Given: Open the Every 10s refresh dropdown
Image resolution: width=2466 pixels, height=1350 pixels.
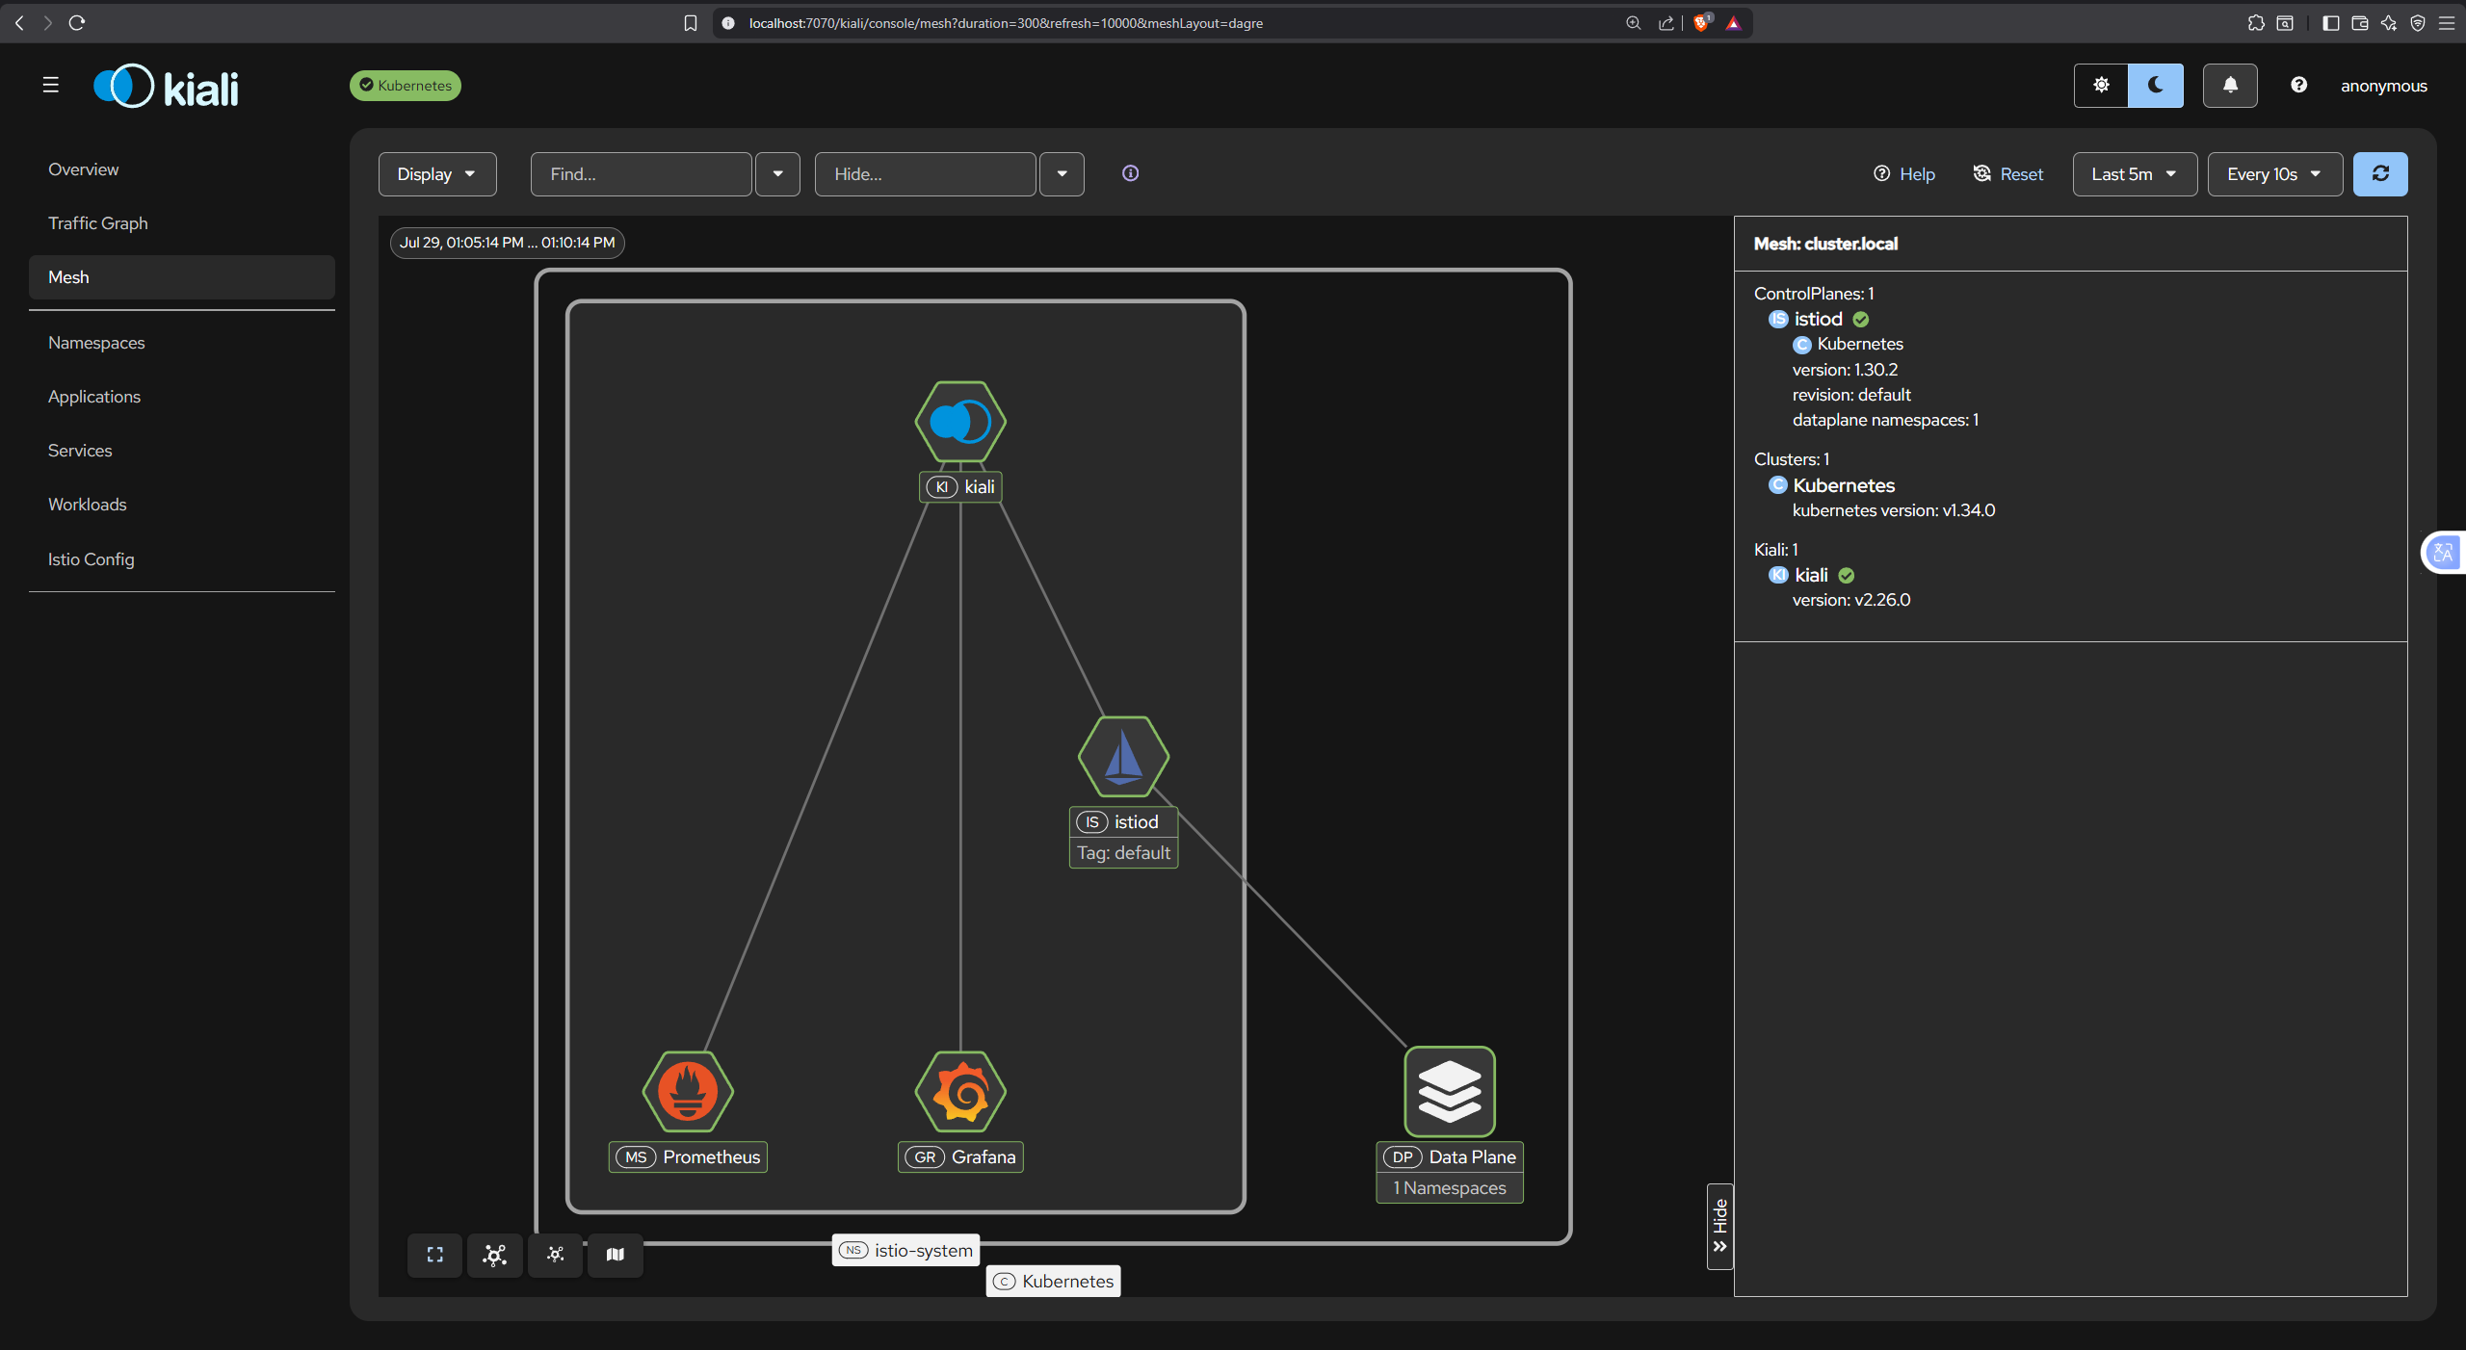Looking at the screenshot, I should pos(2275,174).
